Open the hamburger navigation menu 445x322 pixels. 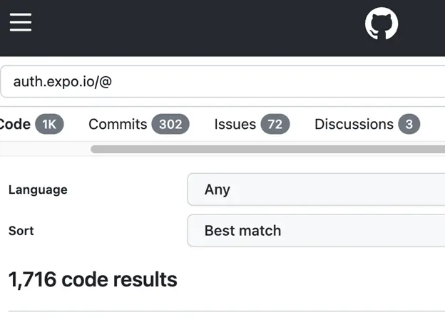point(21,23)
